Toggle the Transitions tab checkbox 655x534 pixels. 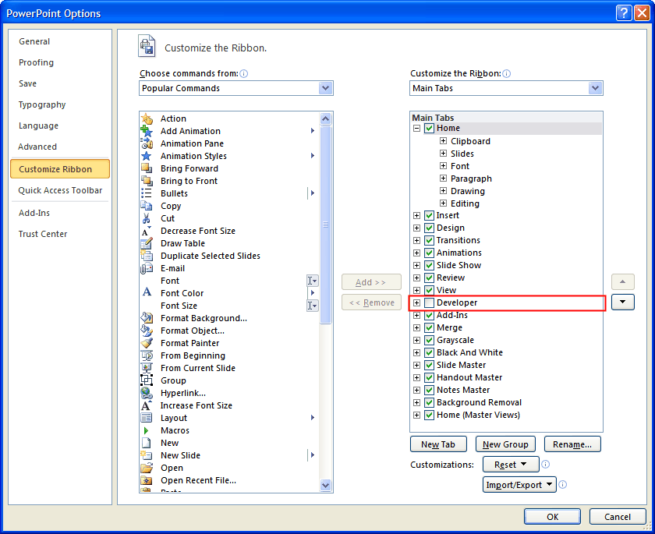(429, 240)
